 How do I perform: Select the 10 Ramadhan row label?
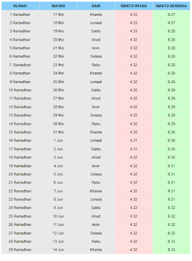click(20, 90)
